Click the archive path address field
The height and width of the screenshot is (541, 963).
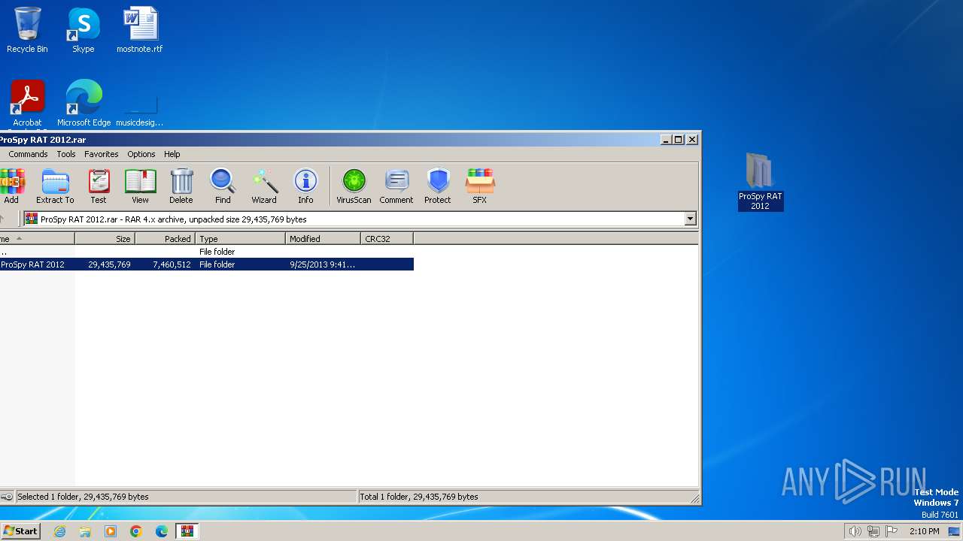click(354, 219)
